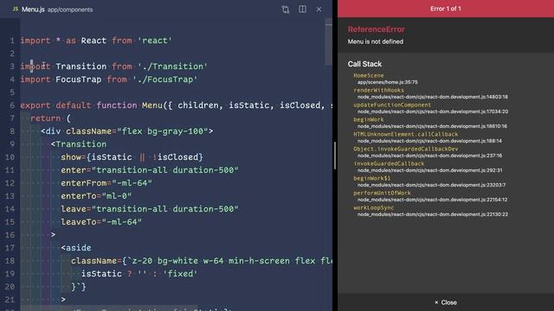Click the JS file type icon
Screen dimensions: 554x311
coord(16,10)
